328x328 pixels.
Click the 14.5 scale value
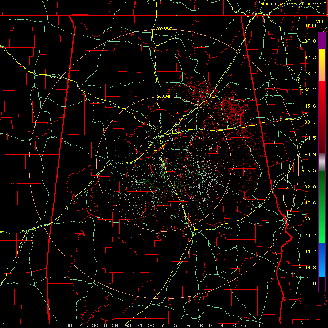(x=310, y=138)
